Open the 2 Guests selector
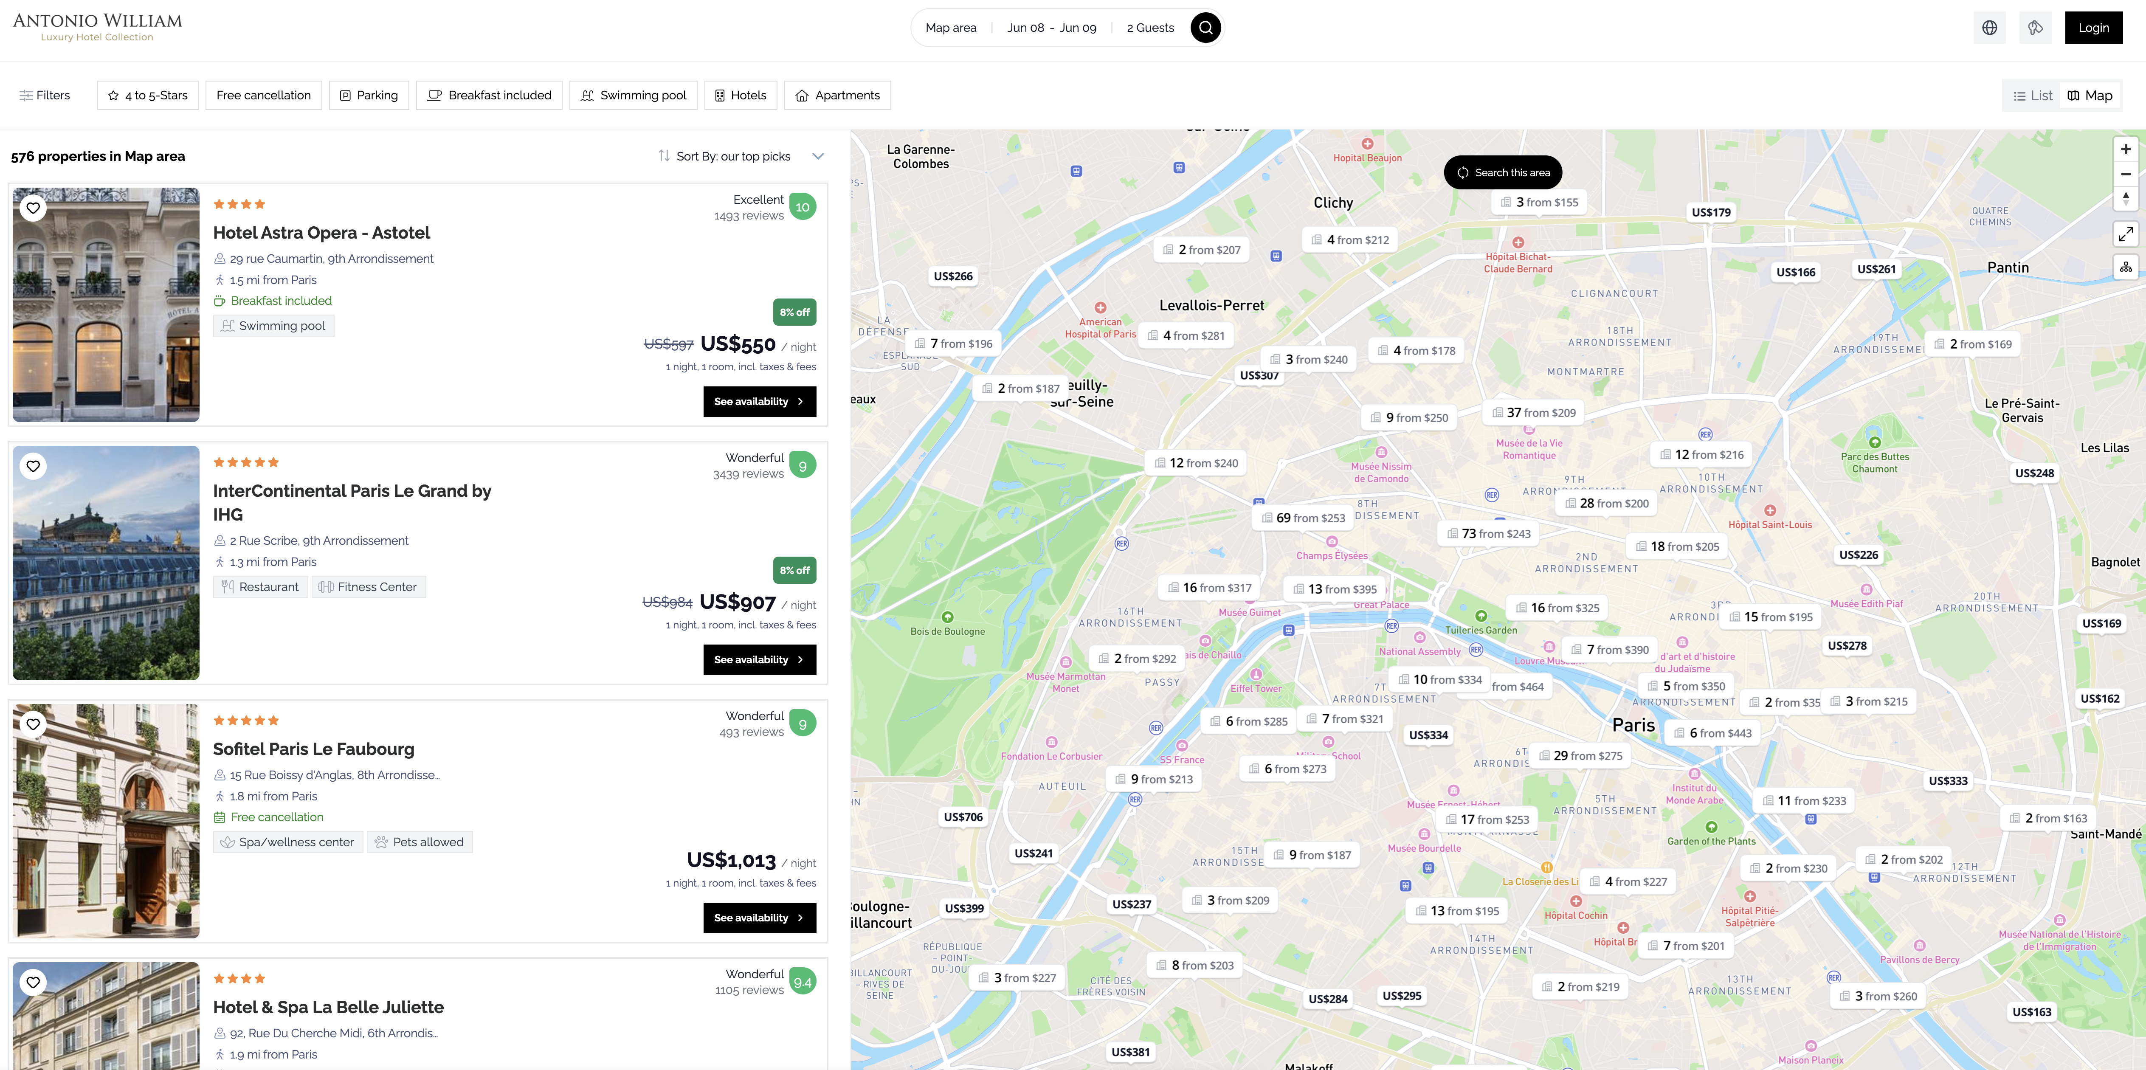 pos(1150,28)
